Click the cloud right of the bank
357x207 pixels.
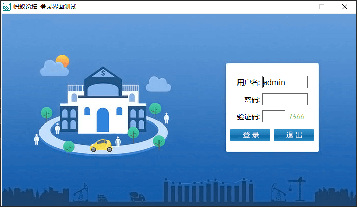[158, 85]
